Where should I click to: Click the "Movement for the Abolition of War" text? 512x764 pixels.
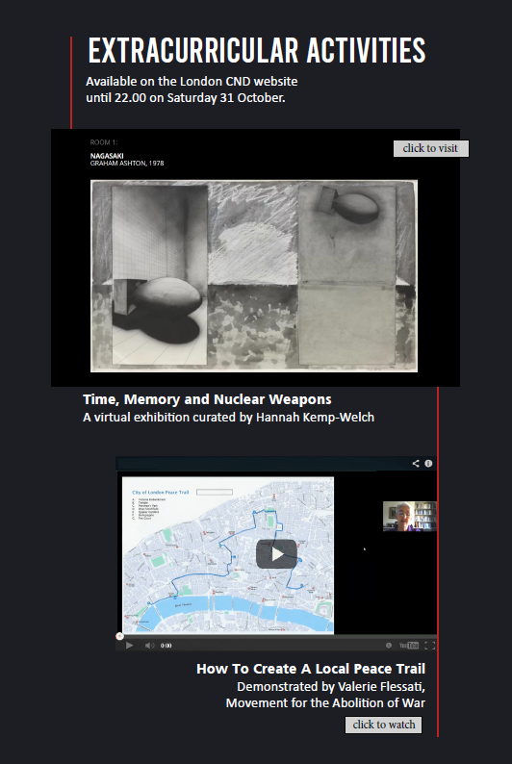325,703
